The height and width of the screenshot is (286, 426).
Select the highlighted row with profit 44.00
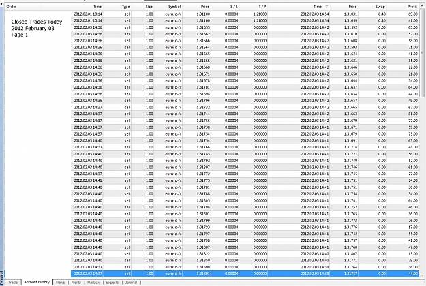click(245, 274)
